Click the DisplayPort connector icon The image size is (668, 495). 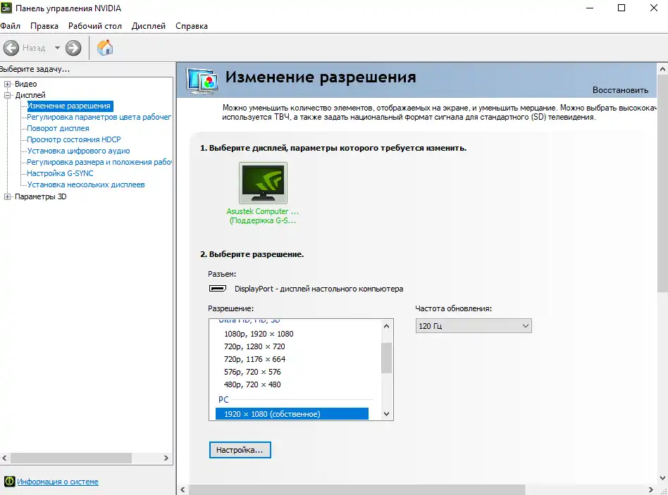coord(218,289)
